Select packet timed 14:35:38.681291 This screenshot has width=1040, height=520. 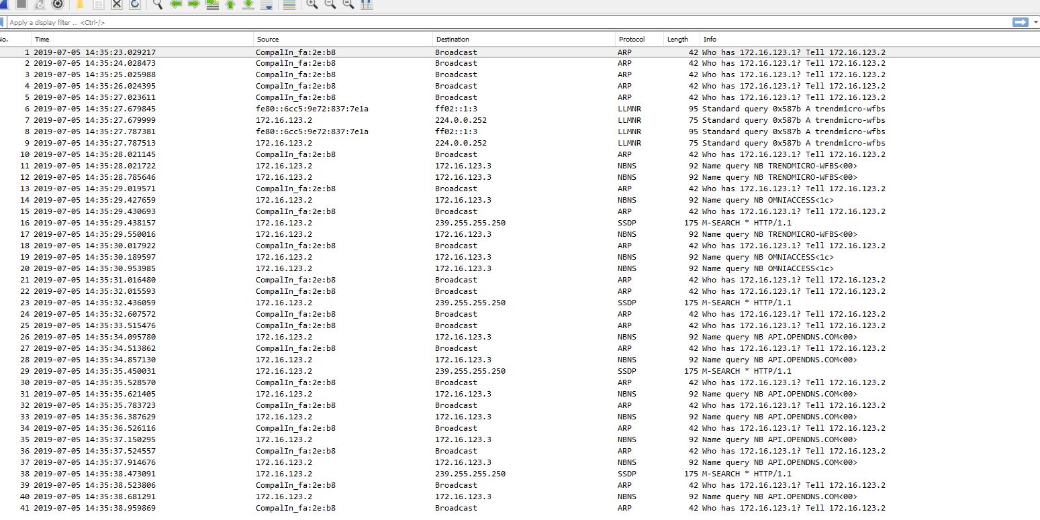click(x=520, y=497)
